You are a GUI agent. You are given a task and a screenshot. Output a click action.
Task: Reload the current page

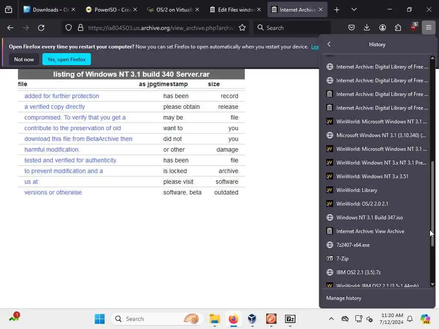tap(41, 28)
